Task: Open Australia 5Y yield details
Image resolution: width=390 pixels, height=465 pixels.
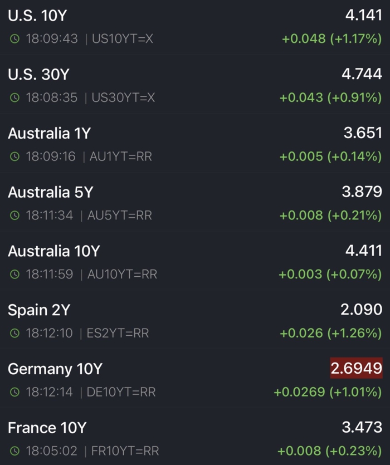Action: click(x=50, y=193)
